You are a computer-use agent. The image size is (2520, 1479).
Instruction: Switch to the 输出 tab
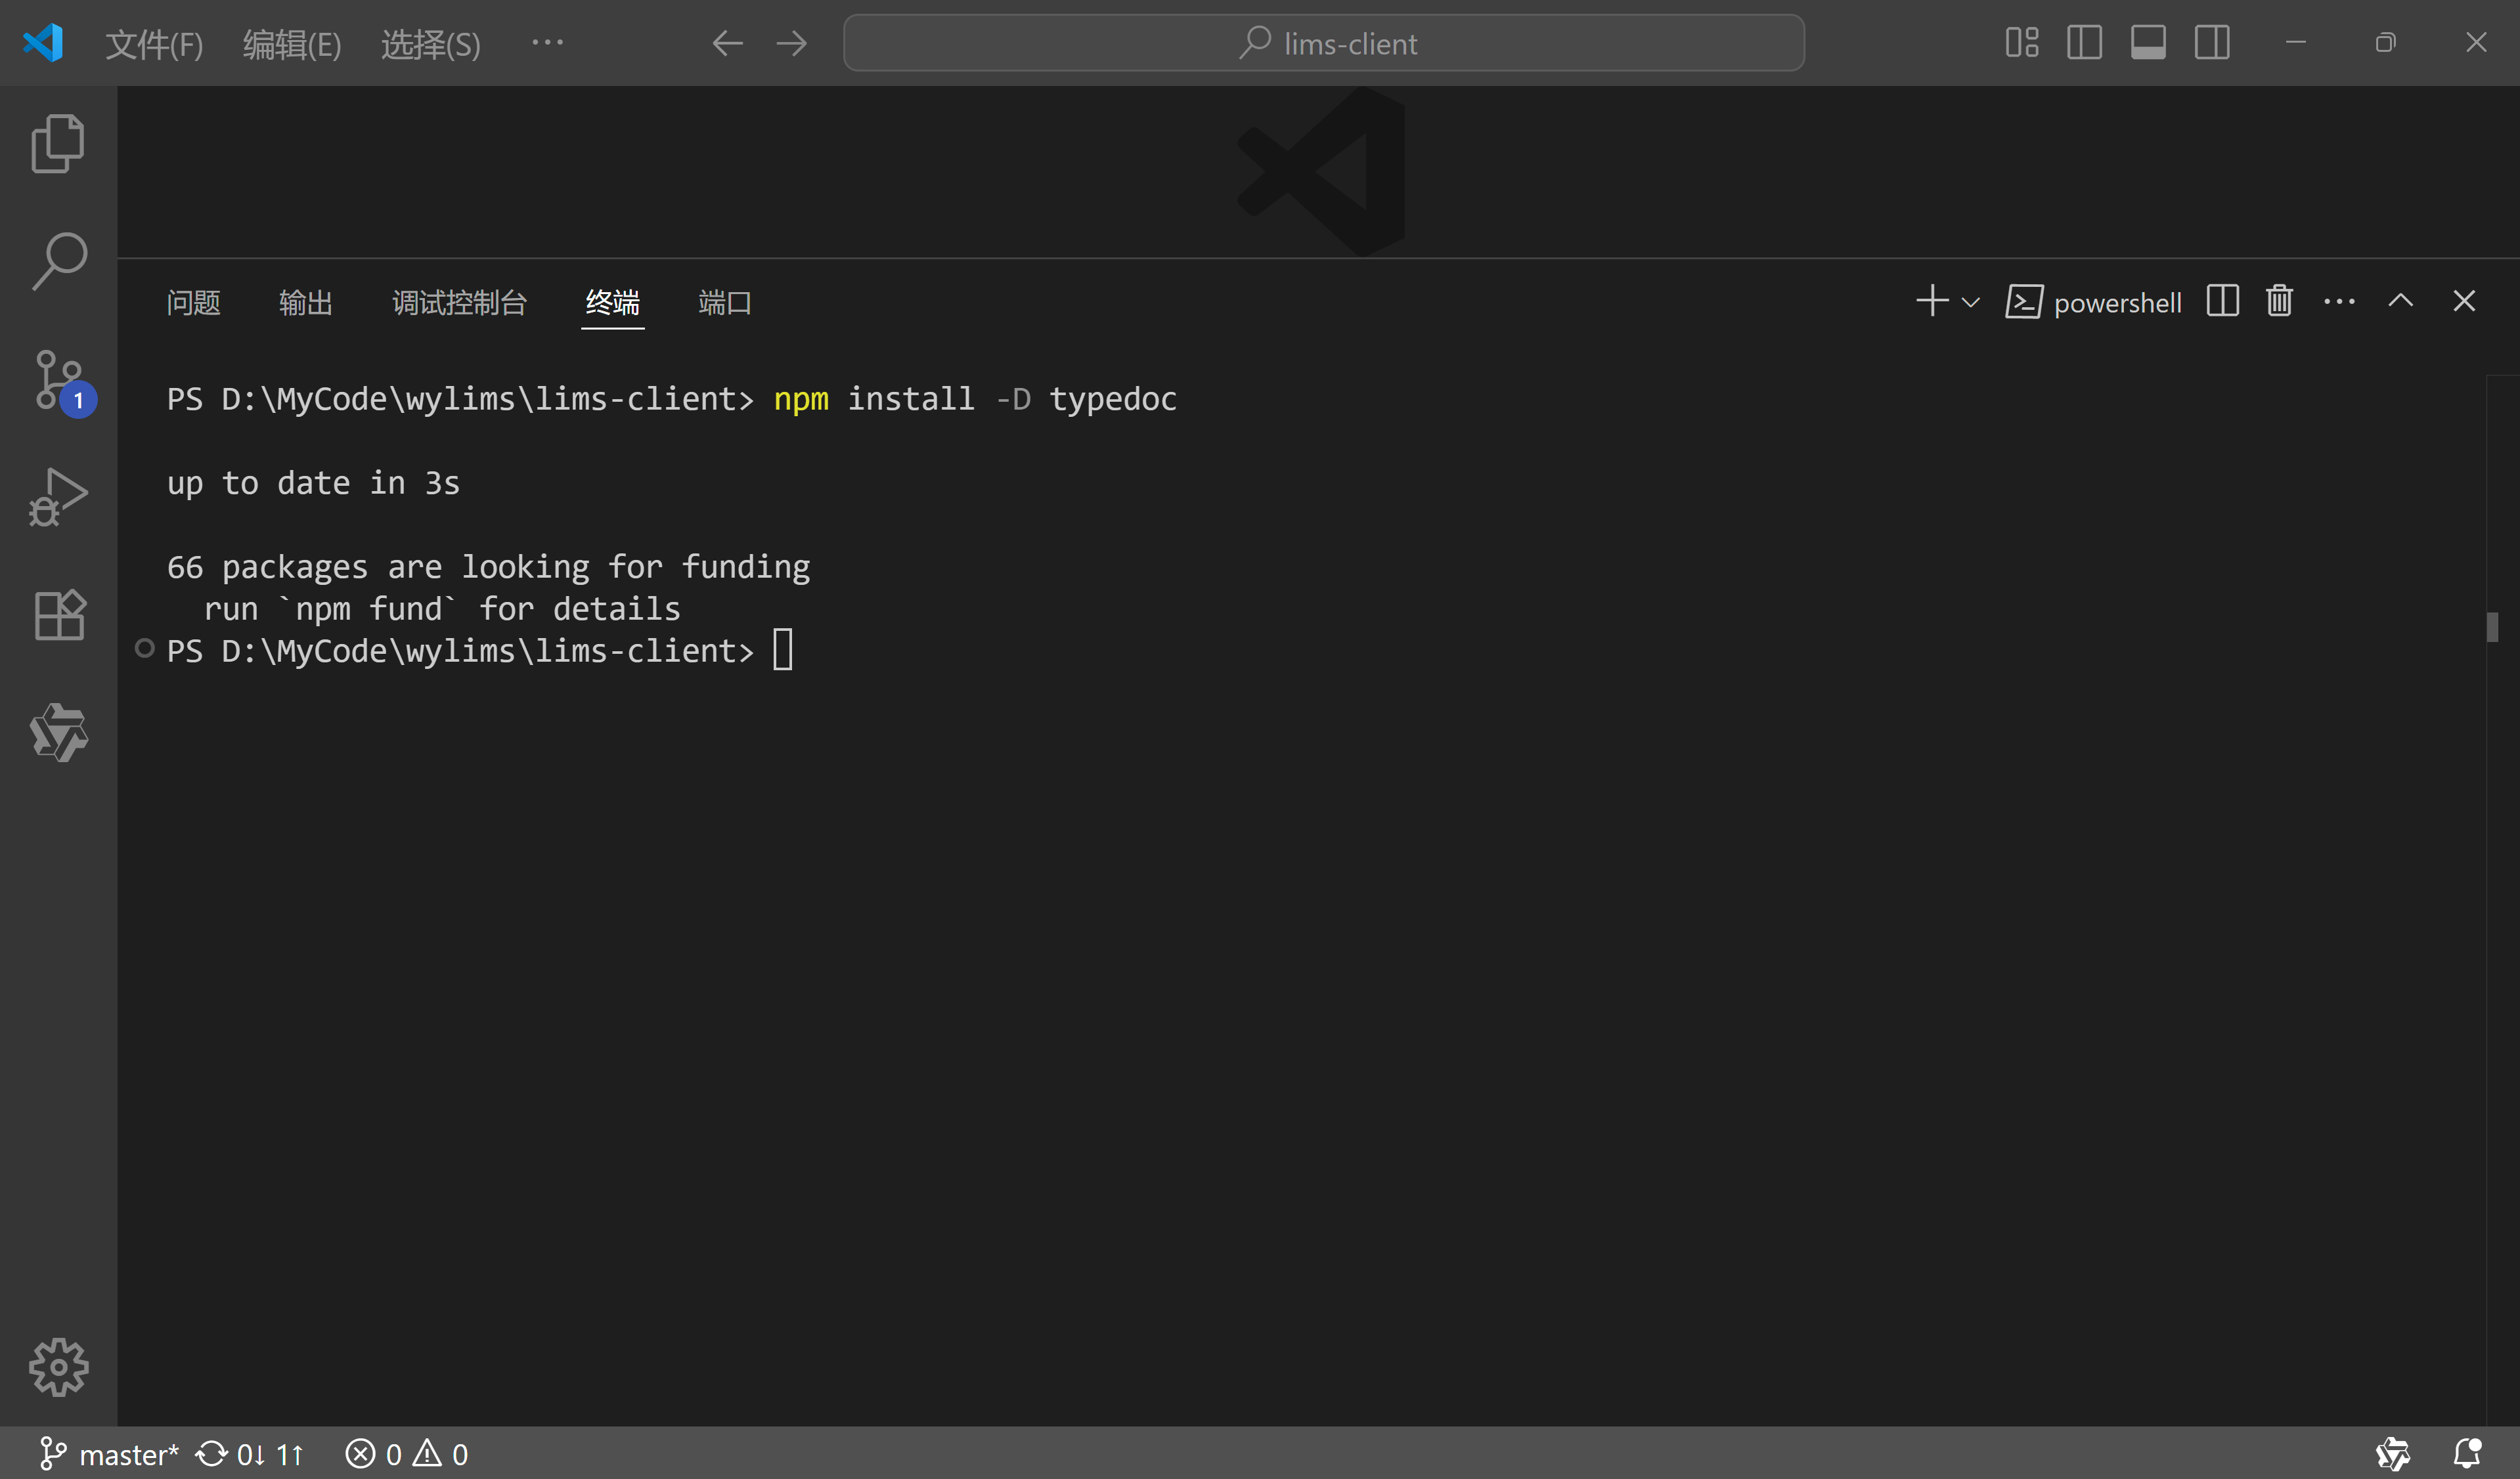[x=305, y=303]
